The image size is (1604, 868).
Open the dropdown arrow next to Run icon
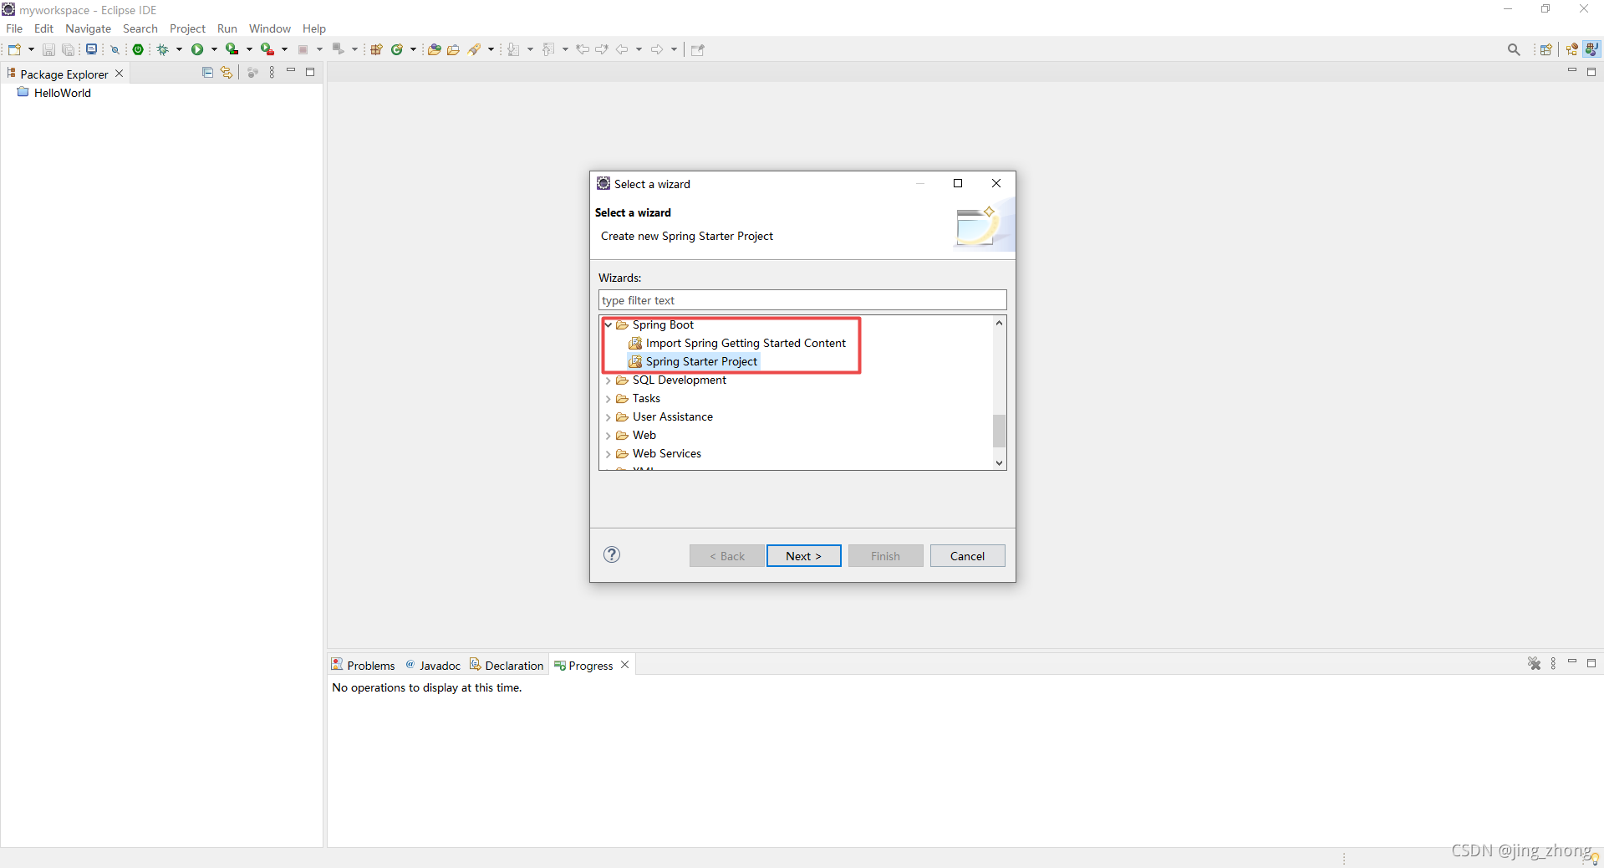click(214, 49)
